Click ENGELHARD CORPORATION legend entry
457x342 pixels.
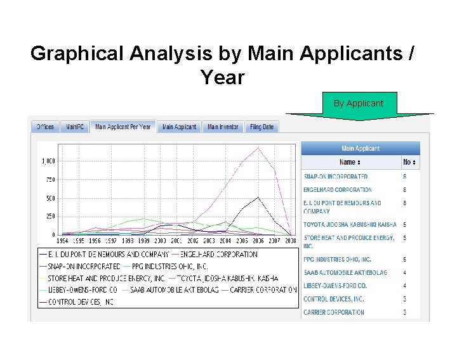215,255
